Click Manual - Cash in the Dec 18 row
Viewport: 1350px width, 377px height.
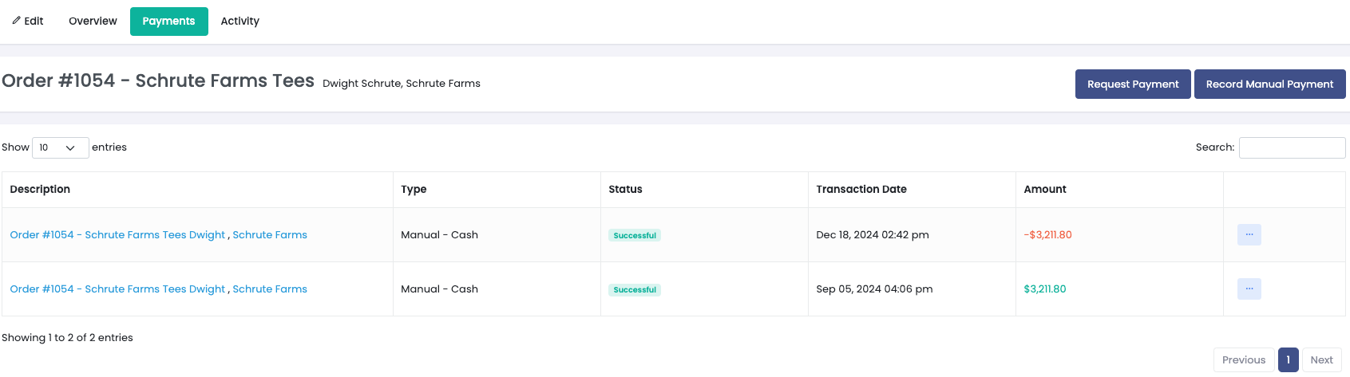click(439, 235)
